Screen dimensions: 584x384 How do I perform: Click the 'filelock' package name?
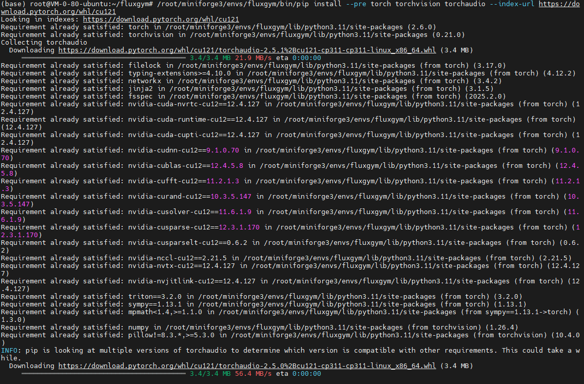145,66
